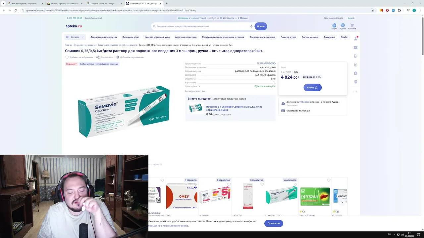Screen dimensions: 424x238
Task: Open the Семавик Некст product thumbnail
Action: click(x=281, y=196)
